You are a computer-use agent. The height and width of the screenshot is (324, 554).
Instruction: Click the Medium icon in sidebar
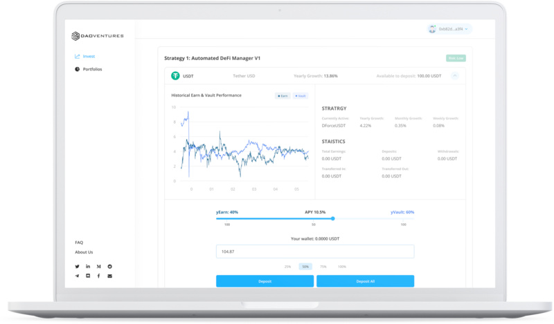[99, 267]
